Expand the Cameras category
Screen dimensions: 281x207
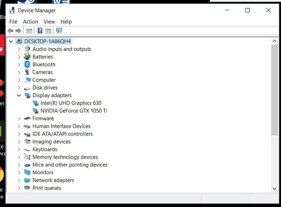tap(19, 72)
